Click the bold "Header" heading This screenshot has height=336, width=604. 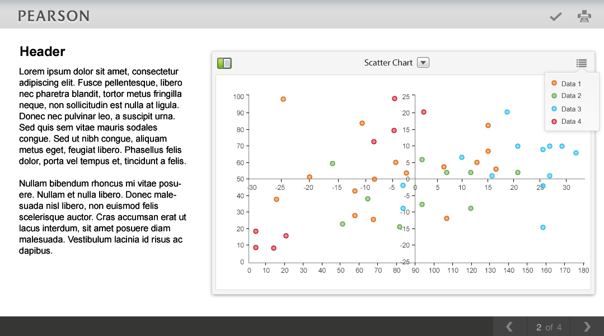point(43,52)
